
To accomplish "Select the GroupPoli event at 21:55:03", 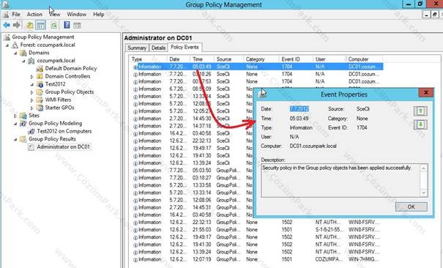I will 256,230.
